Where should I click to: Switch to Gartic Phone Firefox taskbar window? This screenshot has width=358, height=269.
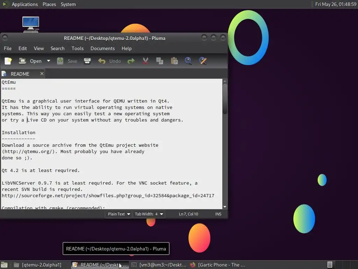click(x=218, y=265)
